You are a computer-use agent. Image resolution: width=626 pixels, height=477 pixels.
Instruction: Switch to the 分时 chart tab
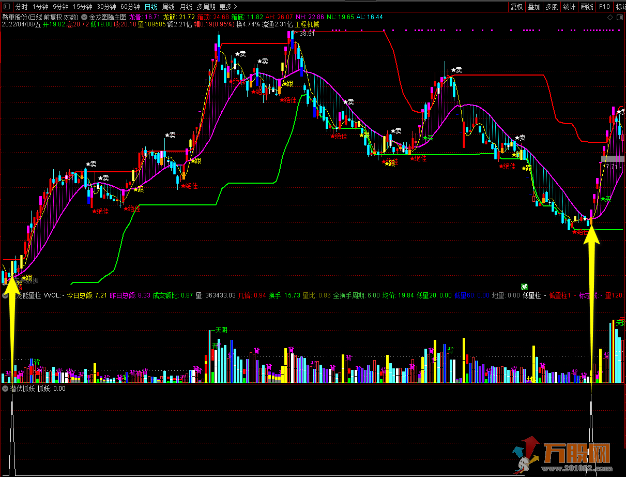point(21,7)
